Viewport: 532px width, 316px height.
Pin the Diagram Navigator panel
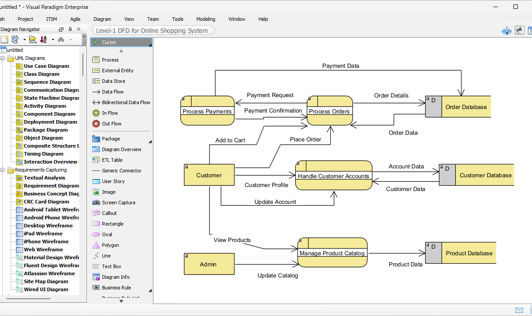(70, 30)
